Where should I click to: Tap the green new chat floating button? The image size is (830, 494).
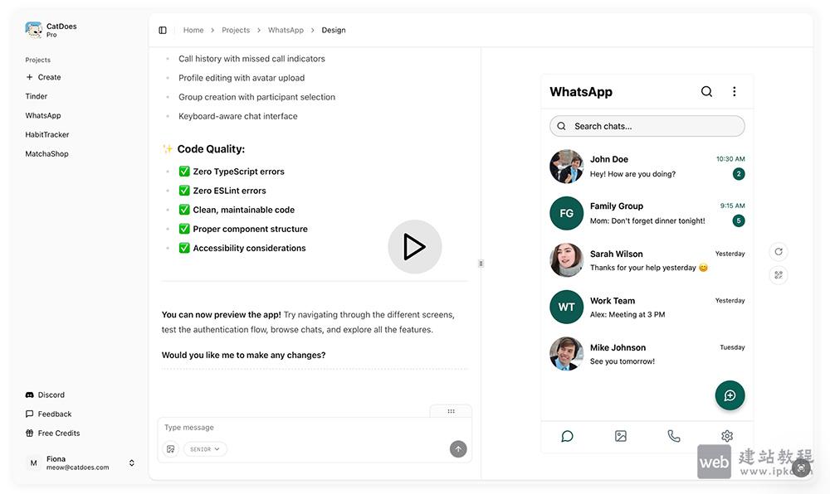(x=730, y=395)
